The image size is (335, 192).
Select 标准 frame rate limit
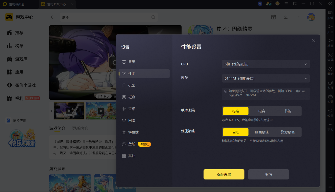click(x=236, y=111)
